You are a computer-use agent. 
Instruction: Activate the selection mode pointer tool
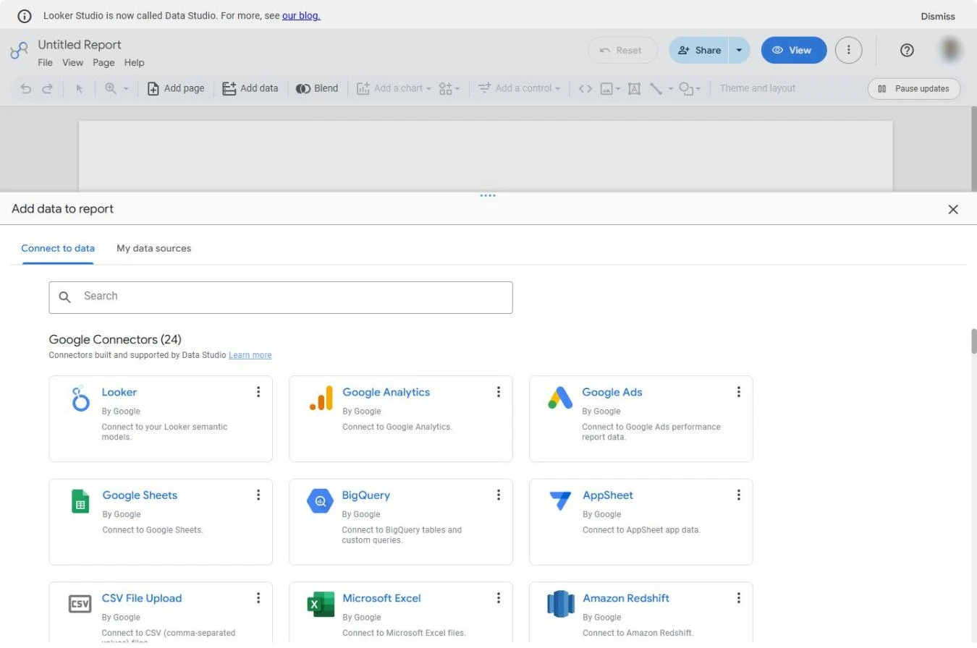[80, 88]
